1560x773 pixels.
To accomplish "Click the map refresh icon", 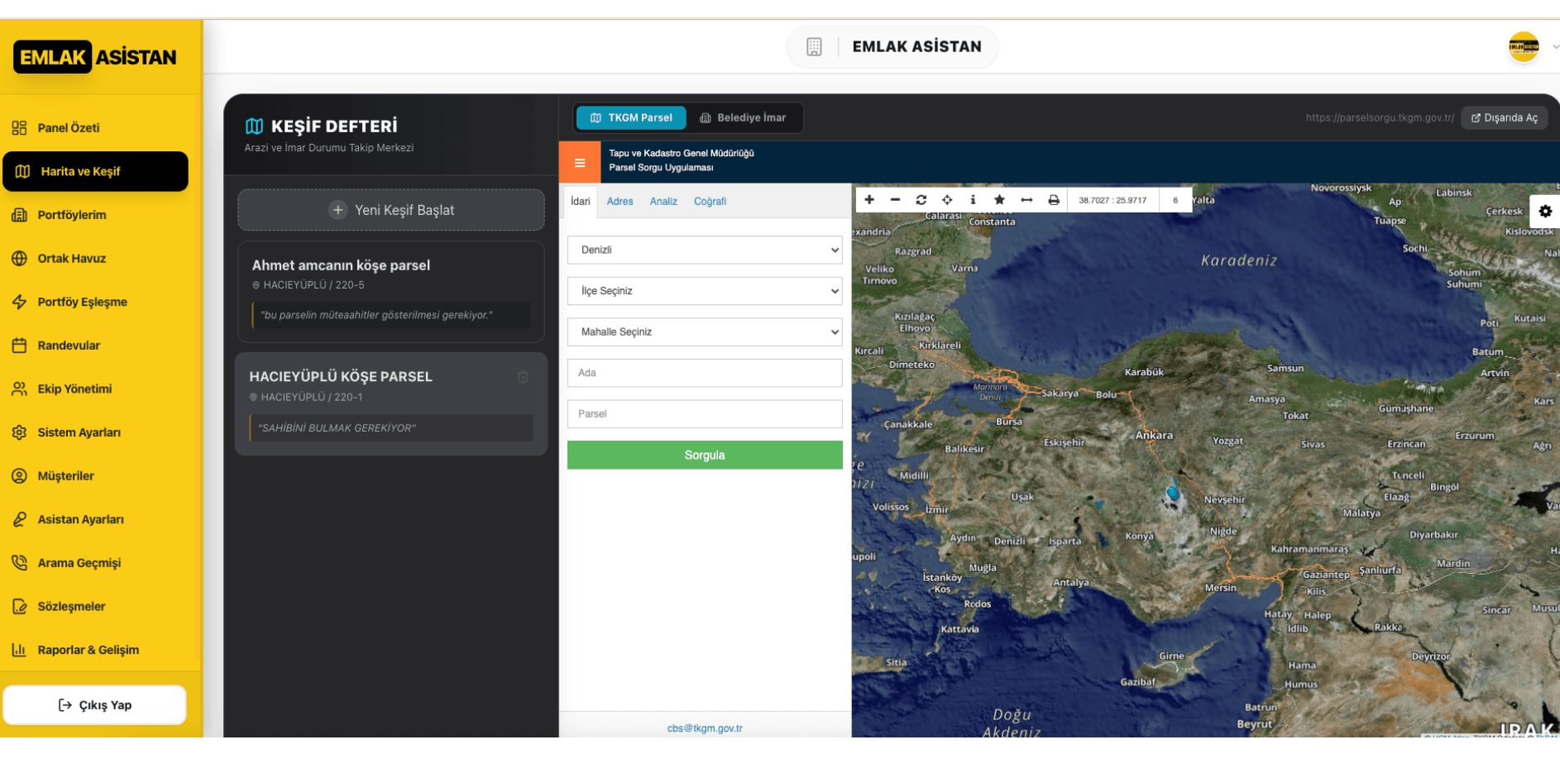I will [921, 200].
